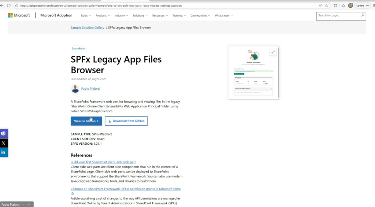Screen dimensions: 375x207
Task: Click the Download from GitHub button
Action: pos(126,121)
